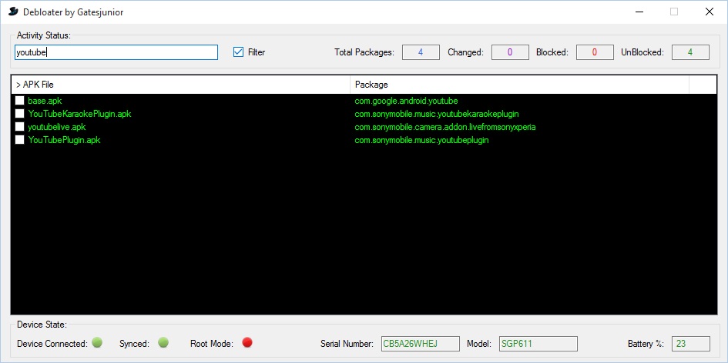This screenshot has width=728, height=363.
Task: Click package com.google.android.youtube
Action: coord(406,101)
